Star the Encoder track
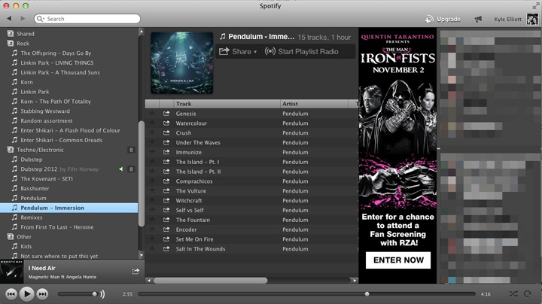The height and width of the screenshot is (304, 542). point(152,230)
